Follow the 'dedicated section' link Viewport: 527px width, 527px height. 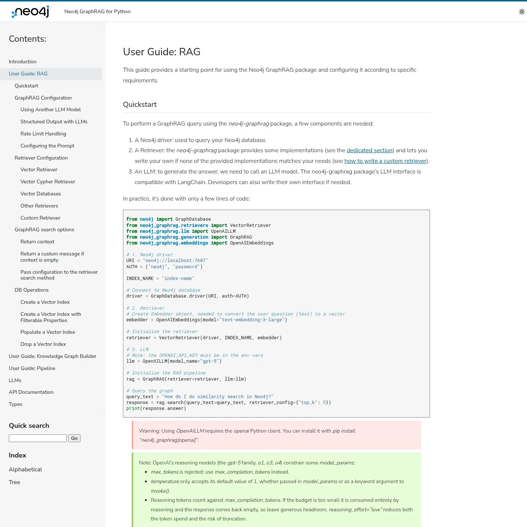click(370, 150)
